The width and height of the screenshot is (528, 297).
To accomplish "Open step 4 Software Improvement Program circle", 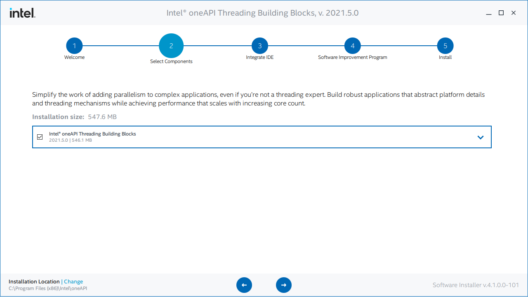I will 353,46.
